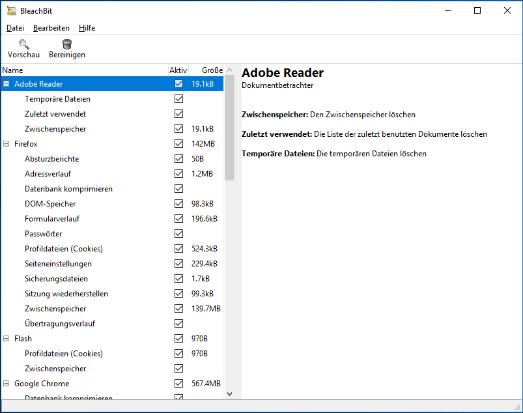Collapse the Flash tree group
The height and width of the screenshot is (413, 523).
pyautogui.click(x=7, y=339)
